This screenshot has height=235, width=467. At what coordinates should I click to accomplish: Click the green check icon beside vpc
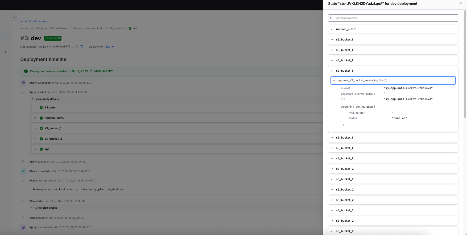[41, 149]
